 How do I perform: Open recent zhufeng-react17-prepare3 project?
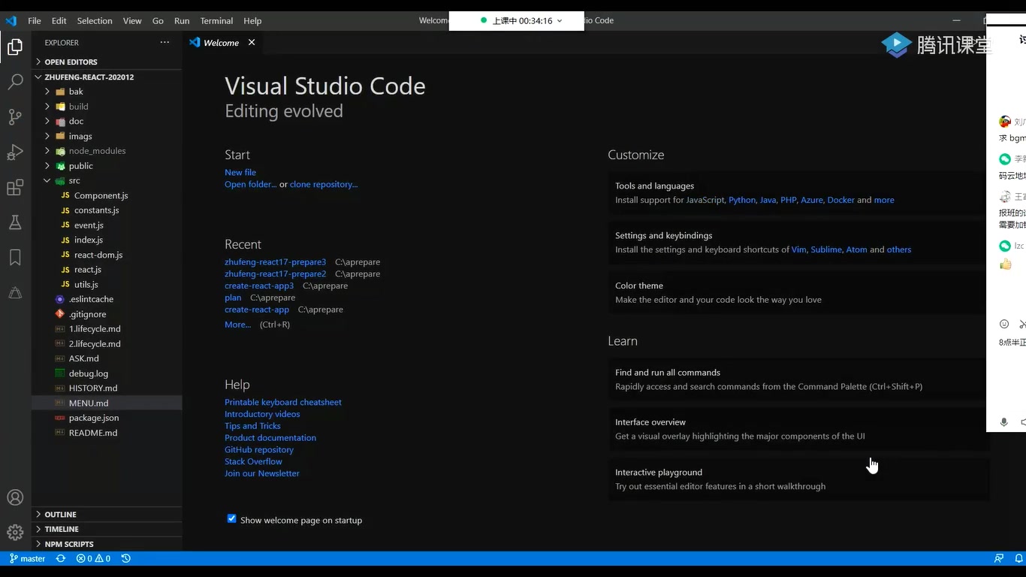275,262
